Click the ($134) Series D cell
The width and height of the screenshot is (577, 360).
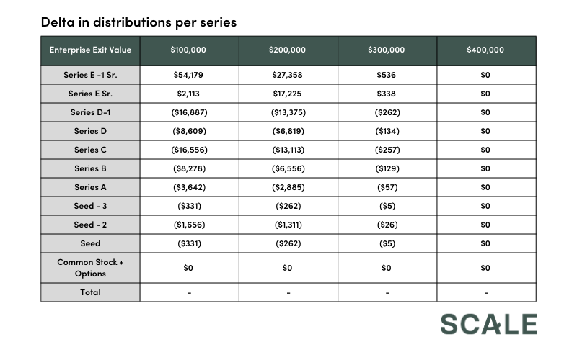tap(387, 131)
